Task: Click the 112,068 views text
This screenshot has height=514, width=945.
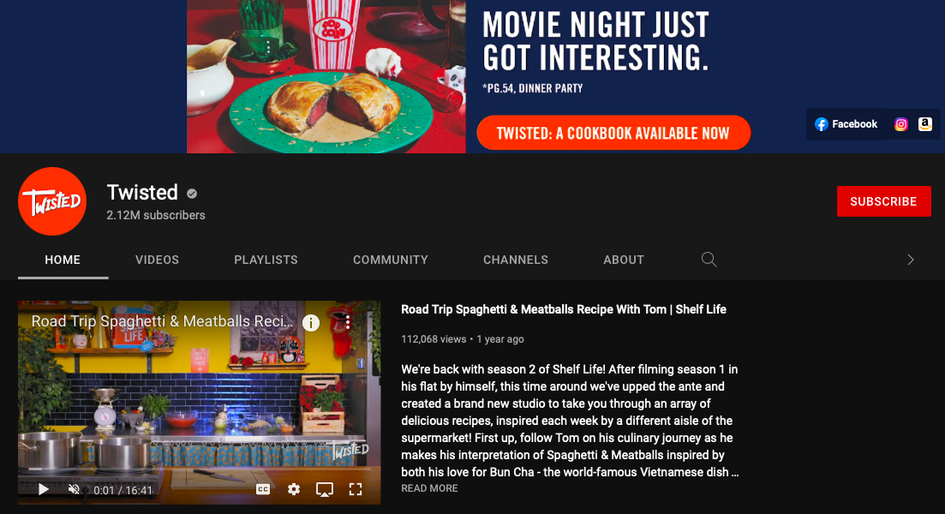Action: (x=434, y=339)
